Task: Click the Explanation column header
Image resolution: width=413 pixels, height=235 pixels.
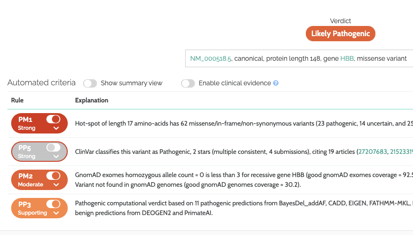Action: pyautogui.click(x=91, y=100)
